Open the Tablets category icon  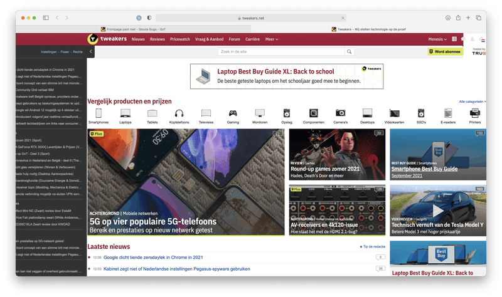pos(152,113)
